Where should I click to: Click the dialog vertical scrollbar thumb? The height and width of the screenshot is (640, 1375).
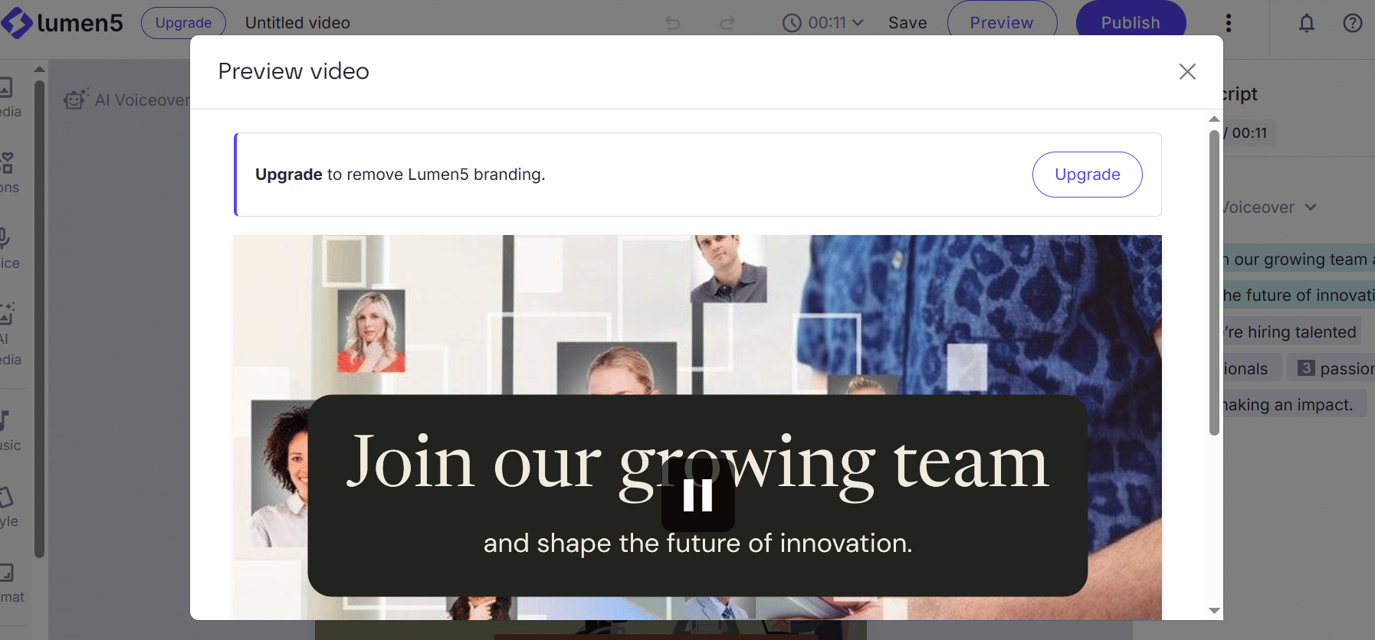pos(1214,282)
